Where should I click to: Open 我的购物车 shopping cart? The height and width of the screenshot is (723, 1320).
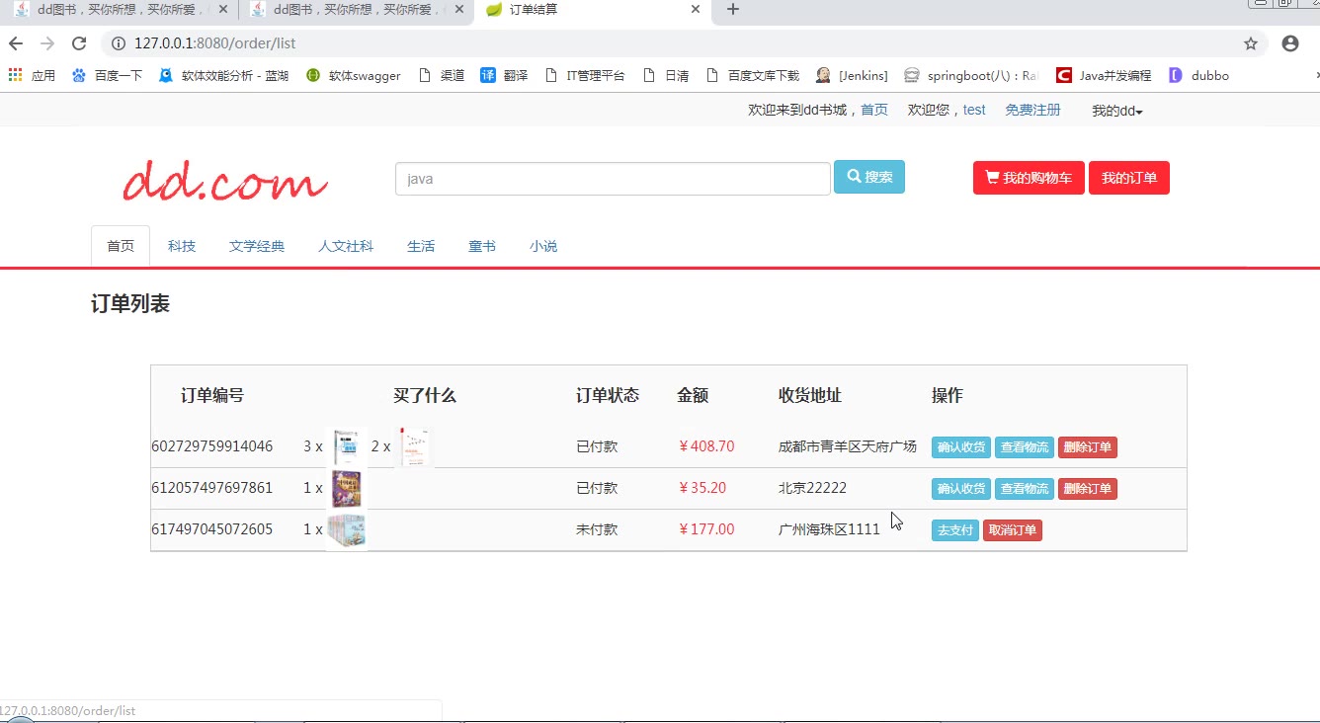(1029, 178)
